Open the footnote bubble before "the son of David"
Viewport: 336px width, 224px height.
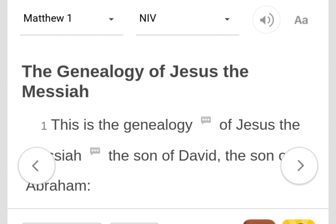click(95, 151)
